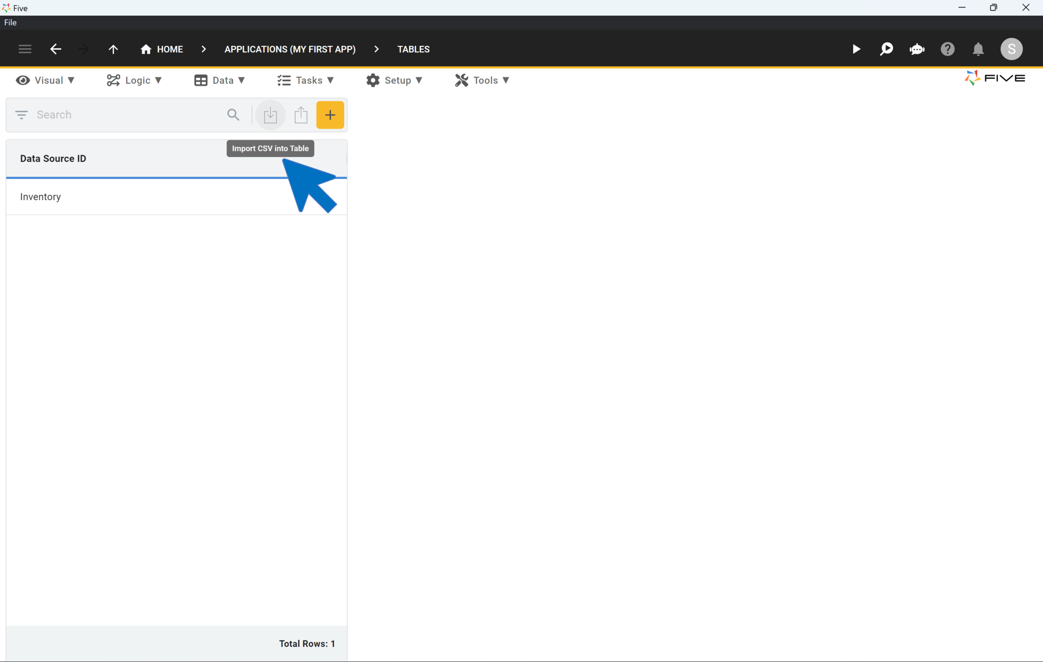
Task: Click the search magnifier icon
Action: pyautogui.click(x=233, y=115)
